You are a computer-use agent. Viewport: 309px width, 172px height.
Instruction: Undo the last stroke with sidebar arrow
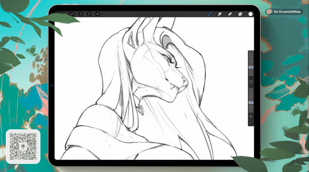[251, 116]
